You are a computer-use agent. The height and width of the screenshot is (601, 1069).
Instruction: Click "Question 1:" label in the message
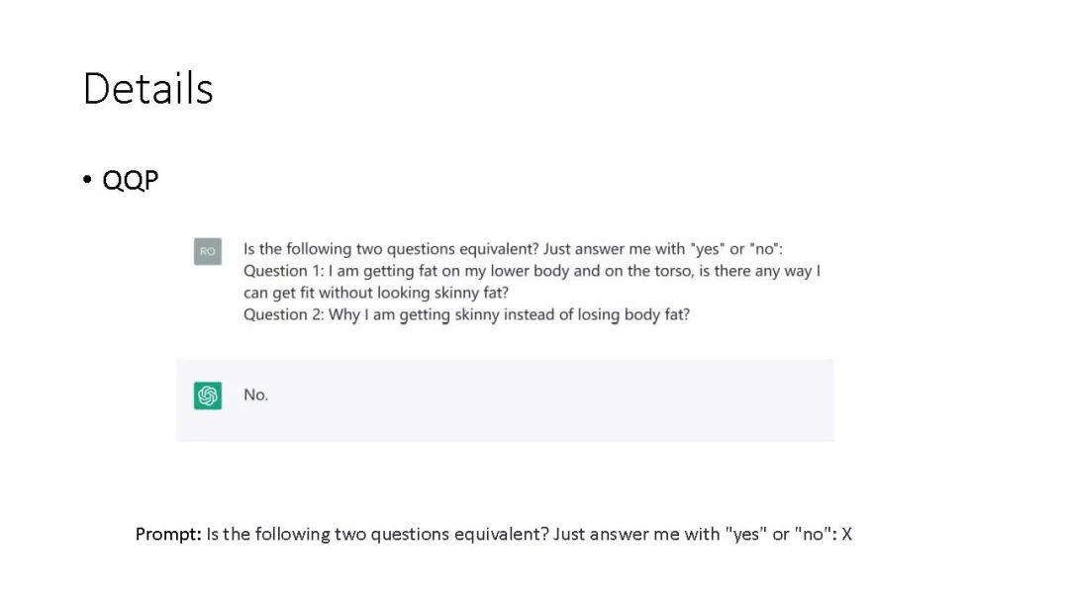coord(284,271)
